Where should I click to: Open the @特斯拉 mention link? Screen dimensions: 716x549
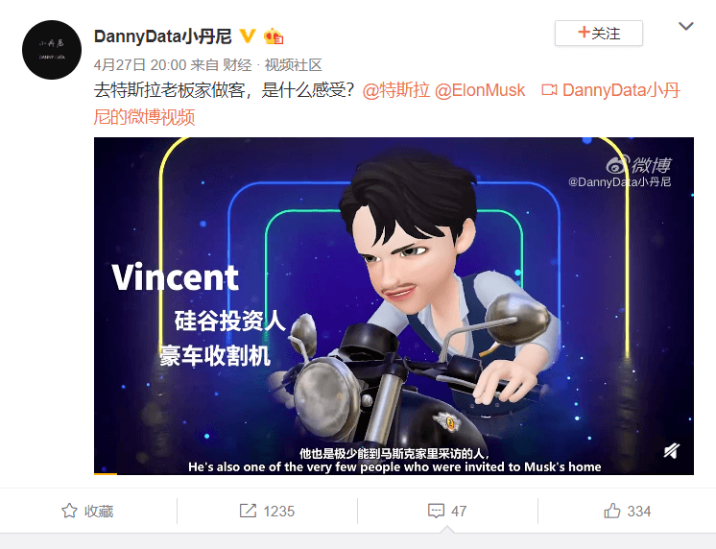tap(395, 90)
